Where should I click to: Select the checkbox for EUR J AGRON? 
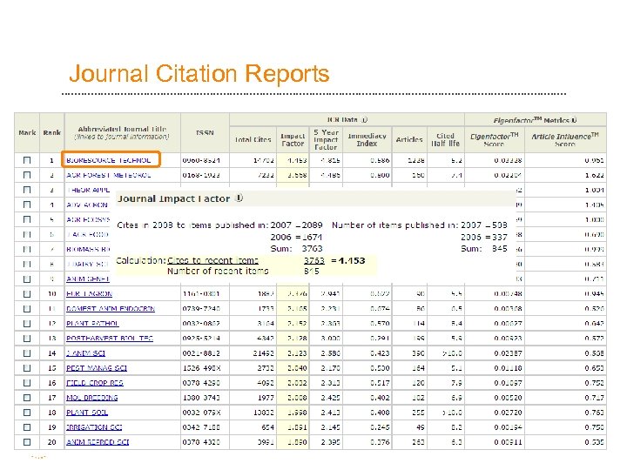(x=27, y=294)
